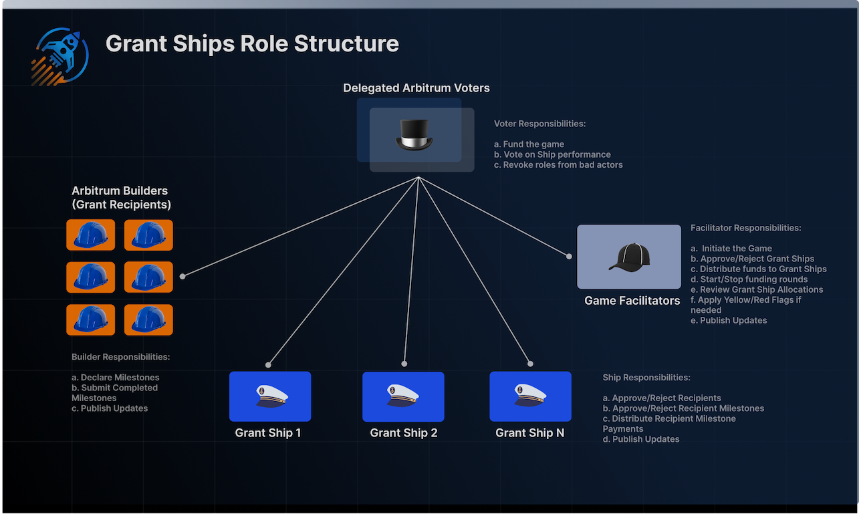Click the "Builder Responsibilities:" heading
This screenshot has height=514, width=859.
pyautogui.click(x=121, y=357)
